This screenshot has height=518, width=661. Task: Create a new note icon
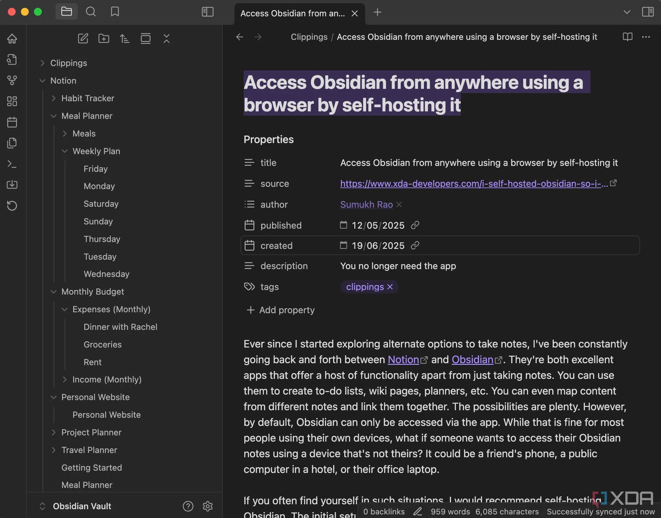pos(83,39)
